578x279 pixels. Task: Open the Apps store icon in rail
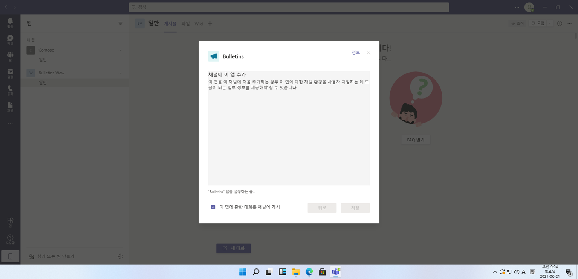pyautogui.click(x=10, y=222)
